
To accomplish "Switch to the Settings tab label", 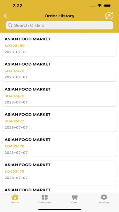I will (x=104, y=202).
